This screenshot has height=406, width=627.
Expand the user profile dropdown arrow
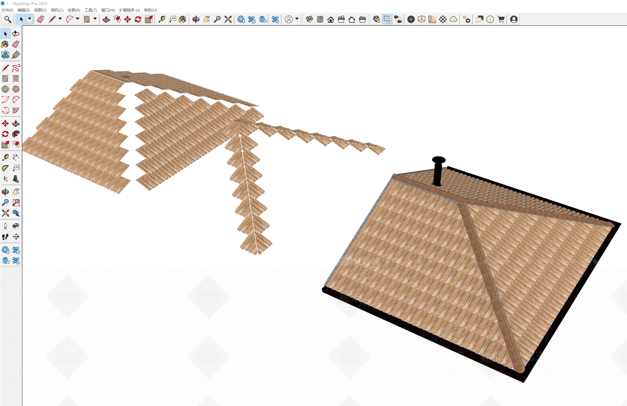(x=297, y=19)
